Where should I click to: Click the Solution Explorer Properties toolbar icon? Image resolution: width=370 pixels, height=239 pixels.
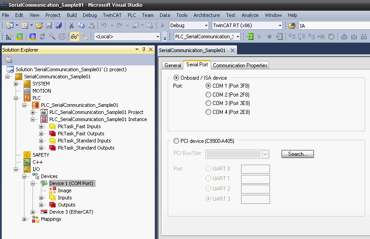pos(8,60)
